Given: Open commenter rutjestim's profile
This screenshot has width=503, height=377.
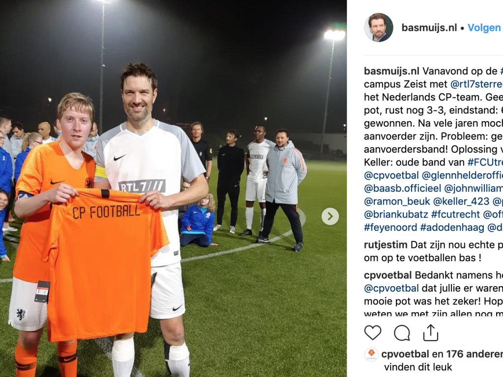Looking at the screenshot, I should coord(386,244).
